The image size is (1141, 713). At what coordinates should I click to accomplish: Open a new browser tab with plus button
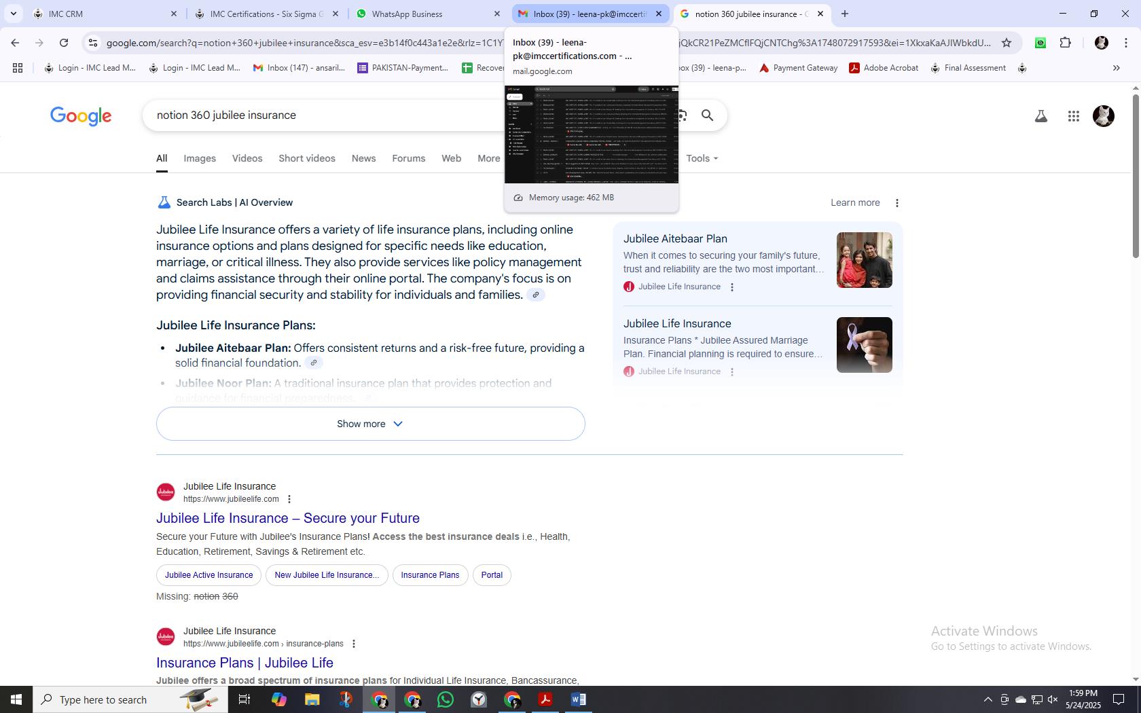(844, 14)
